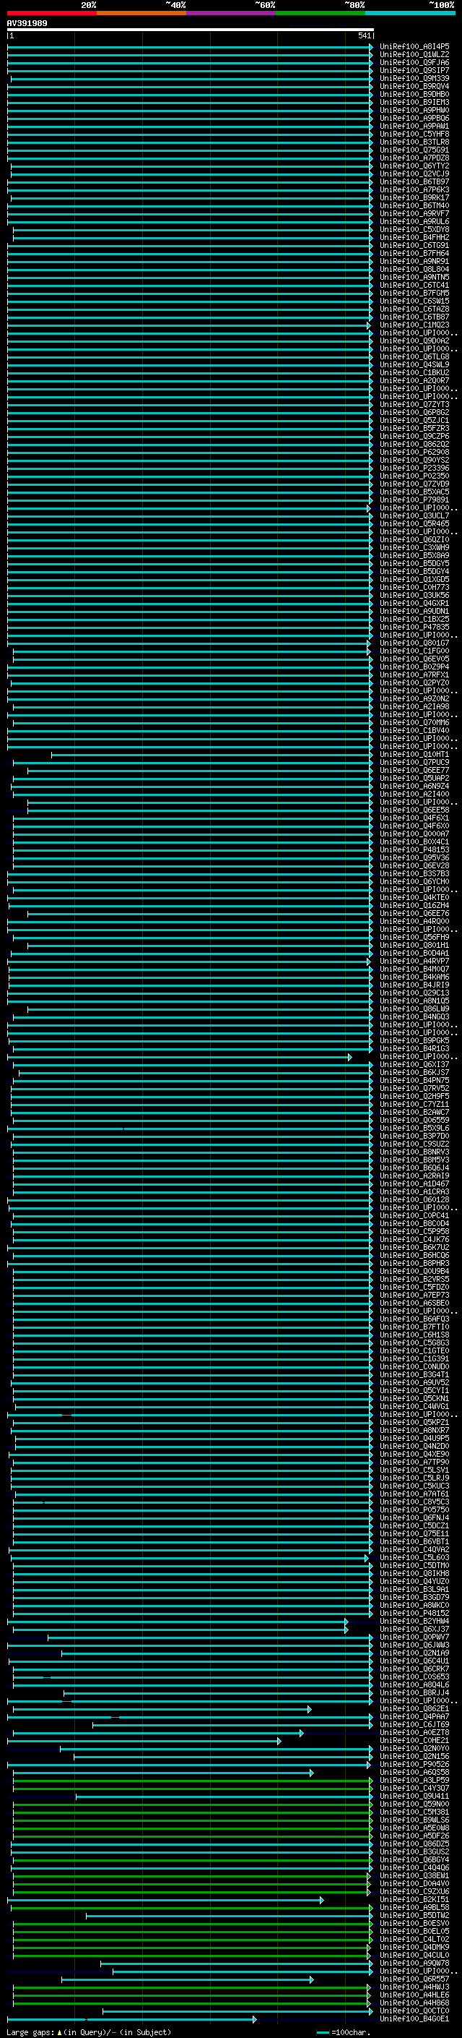Open hit UniRef100_Q1WLZ2
Screen dimensions: 462x2038
click(414, 55)
